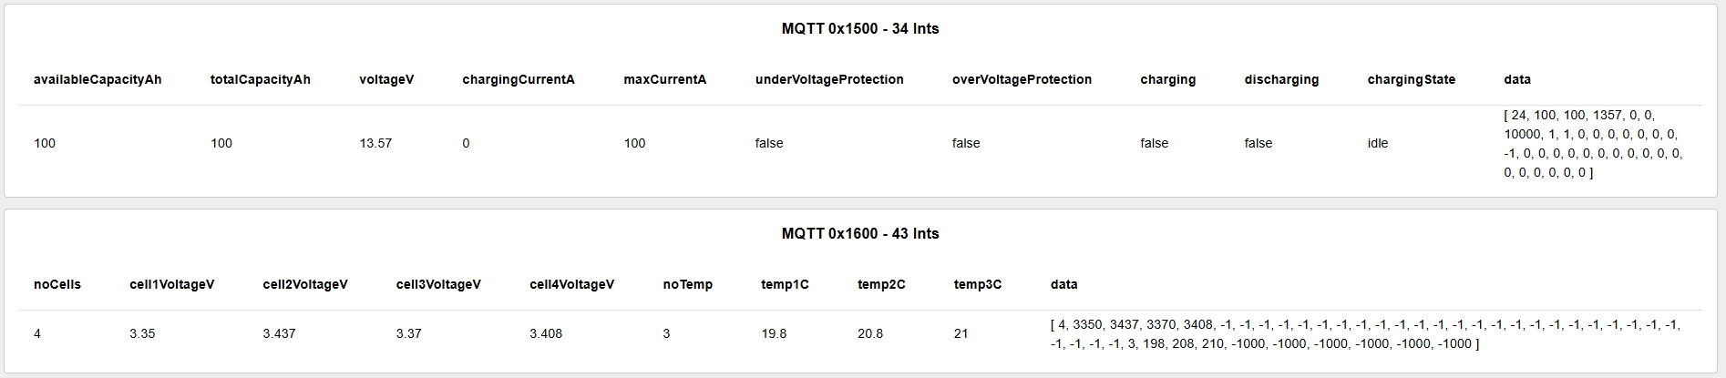
Task: Select the overVoltageProtection column header
Action: pyautogui.click(x=1022, y=79)
